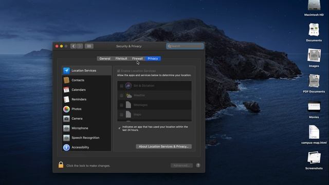Image resolution: width=329 pixels, height=185 pixels.
Task: Open help with the question mark button
Action: (x=198, y=165)
